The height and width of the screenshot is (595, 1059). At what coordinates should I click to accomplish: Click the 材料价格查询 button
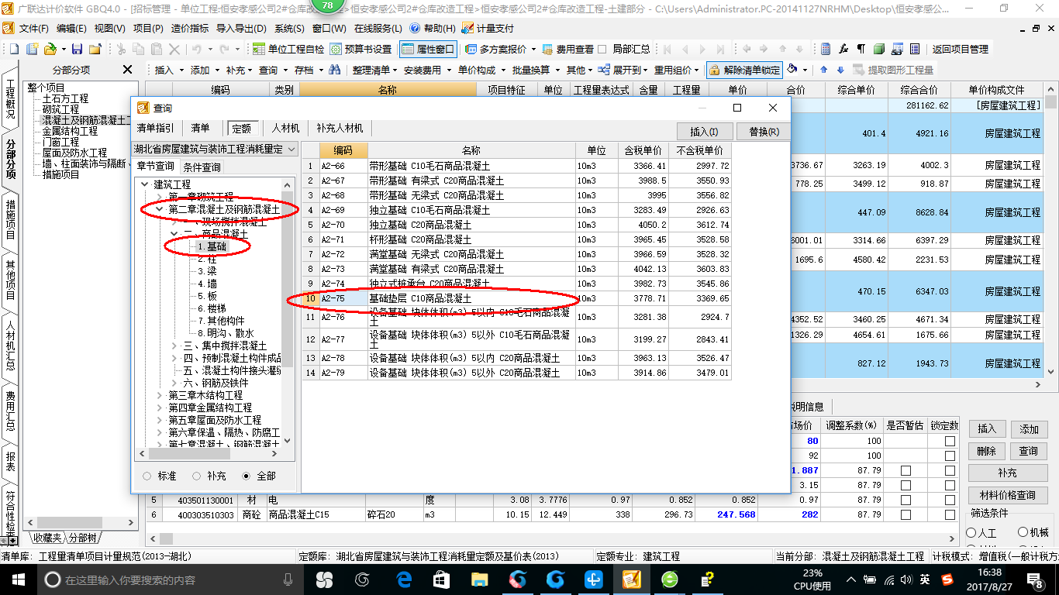click(x=1007, y=495)
